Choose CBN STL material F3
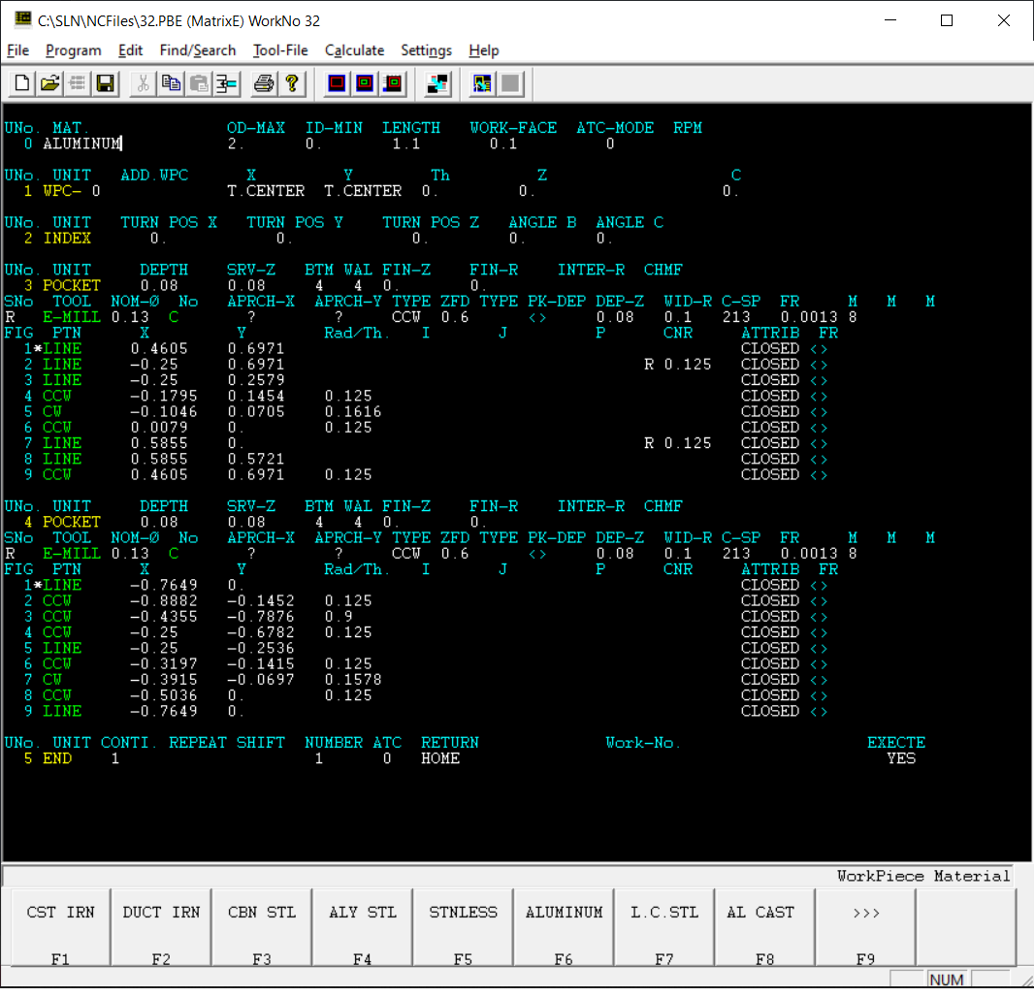Image resolution: width=1035 pixels, height=997 pixels. pos(262,926)
